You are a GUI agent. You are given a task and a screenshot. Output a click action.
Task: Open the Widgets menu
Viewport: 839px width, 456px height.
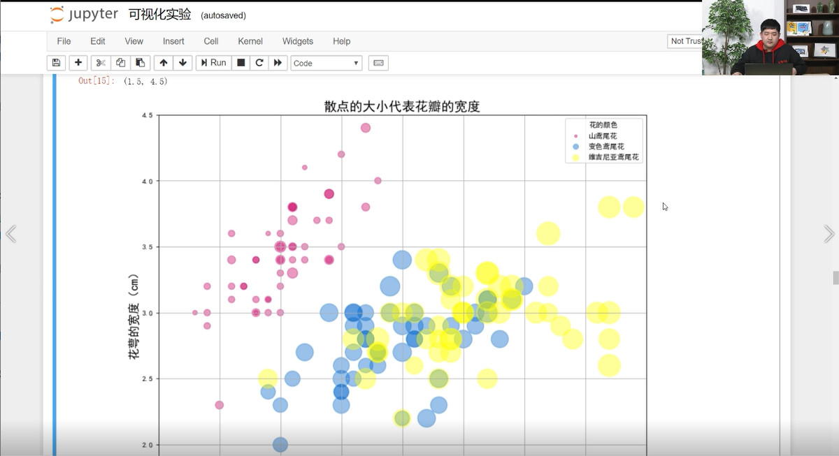[x=298, y=41]
